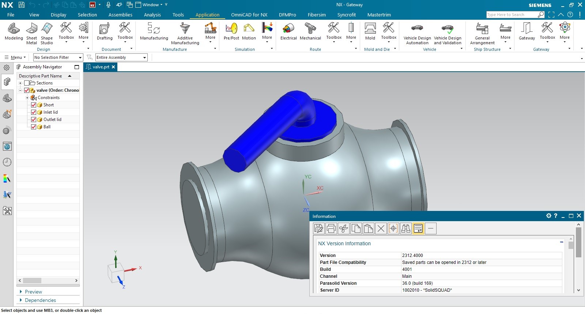The height and width of the screenshot is (314, 585).
Task: Hide the Inlet lid component
Action: coord(34,112)
